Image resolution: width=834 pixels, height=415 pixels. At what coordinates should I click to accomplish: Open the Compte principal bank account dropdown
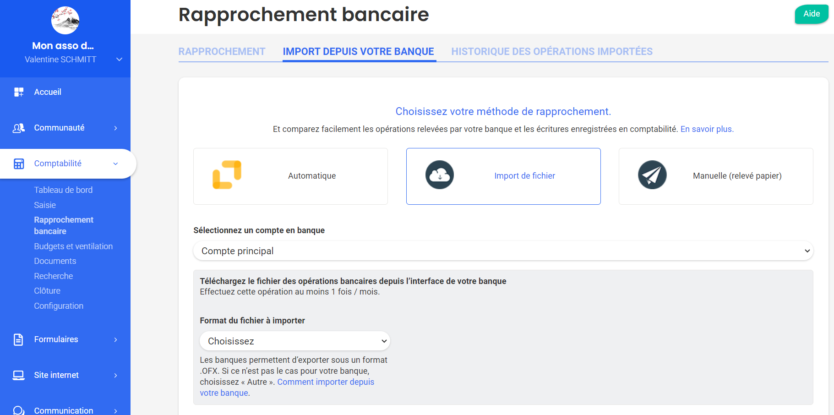pyautogui.click(x=503, y=251)
